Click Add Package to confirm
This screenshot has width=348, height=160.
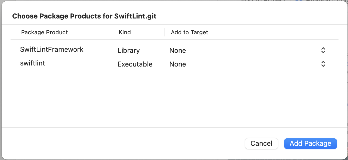310,143
